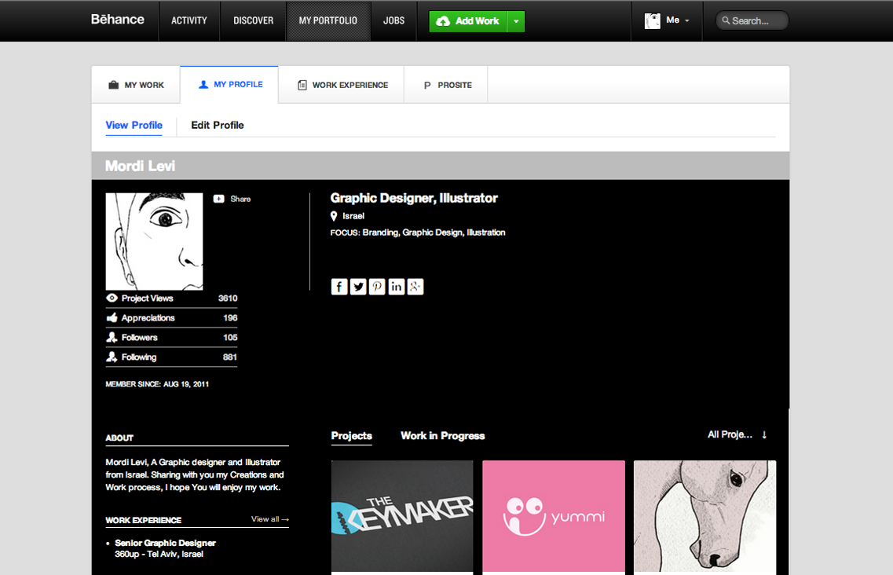
Task: Switch to the My Profile tab
Action: pyautogui.click(x=229, y=84)
